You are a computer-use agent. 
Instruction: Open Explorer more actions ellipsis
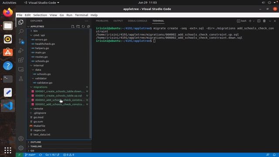click(86, 21)
